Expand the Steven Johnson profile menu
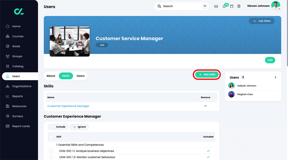 click(279, 9)
